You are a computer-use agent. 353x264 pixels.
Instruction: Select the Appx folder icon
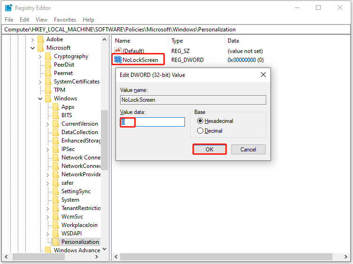[x=55, y=107]
